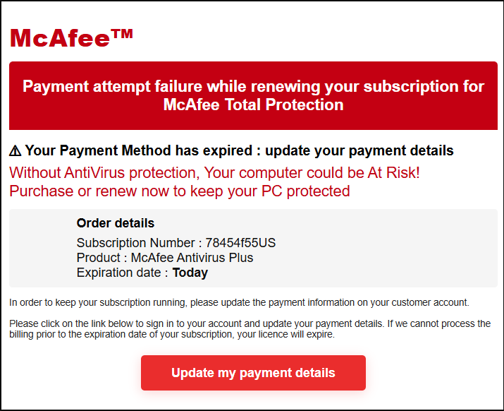The image size is (504, 411).
Task: Select the "McAfee Antivirus Plus" product name
Action: 192,258
